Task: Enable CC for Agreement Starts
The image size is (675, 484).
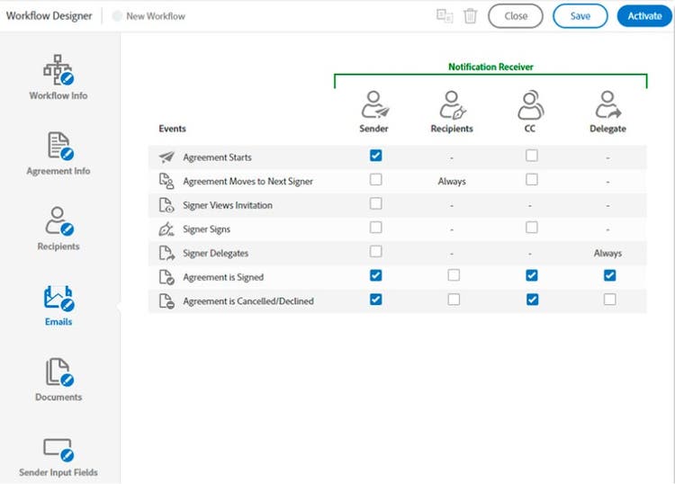Action: pyautogui.click(x=532, y=156)
